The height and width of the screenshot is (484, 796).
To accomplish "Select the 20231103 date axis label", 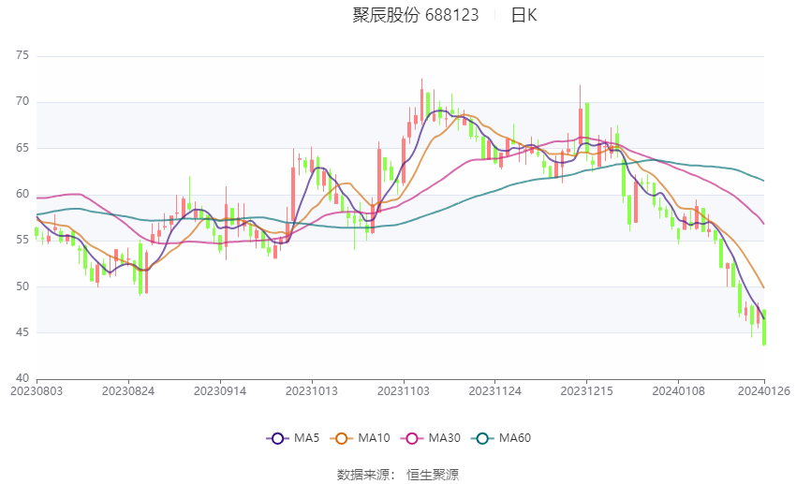I will coord(404,391).
